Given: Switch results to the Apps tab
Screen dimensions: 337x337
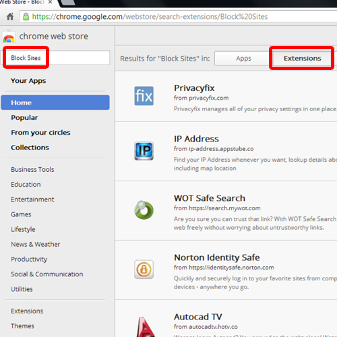Looking at the screenshot, I should tap(243, 59).
